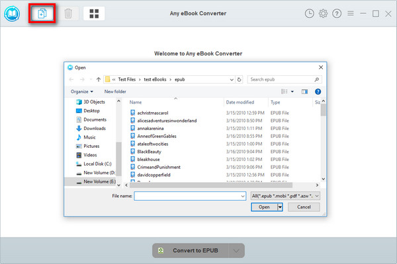The height and width of the screenshot is (264, 397).
Task: Select 3D Objects in navigation pane
Action: click(x=91, y=102)
